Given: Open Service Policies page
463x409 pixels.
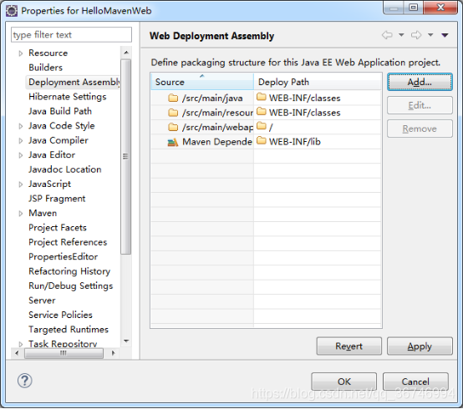Looking at the screenshot, I should coord(60,315).
